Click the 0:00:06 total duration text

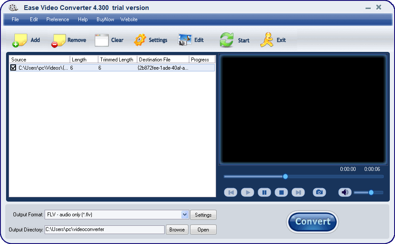point(372,169)
